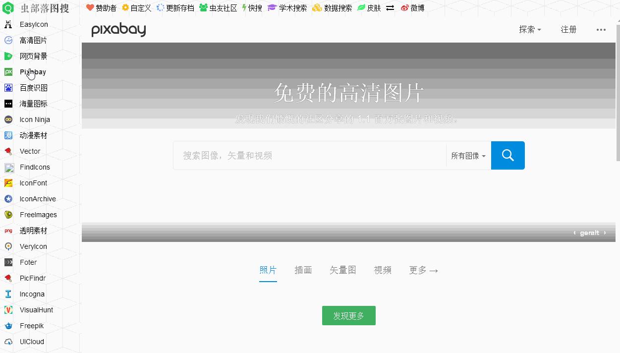Click the 发现更多 discover button
This screenshot has width=620, height=353.
coord(348,315)
